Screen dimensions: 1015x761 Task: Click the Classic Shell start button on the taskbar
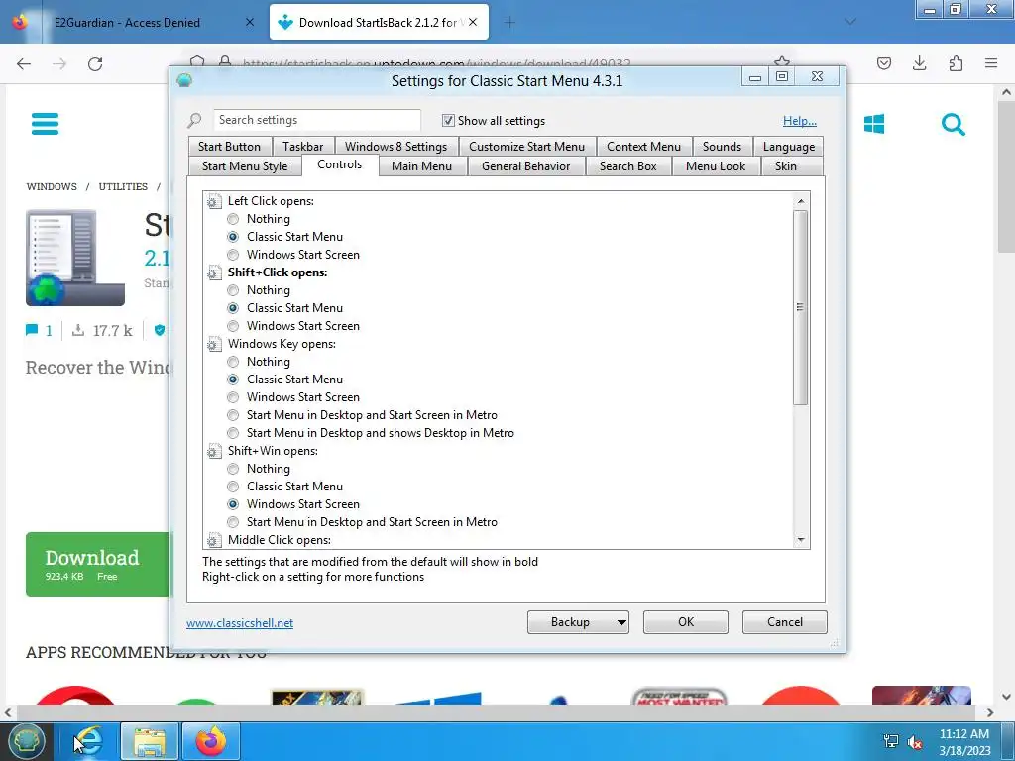click(x=26, y=741)
